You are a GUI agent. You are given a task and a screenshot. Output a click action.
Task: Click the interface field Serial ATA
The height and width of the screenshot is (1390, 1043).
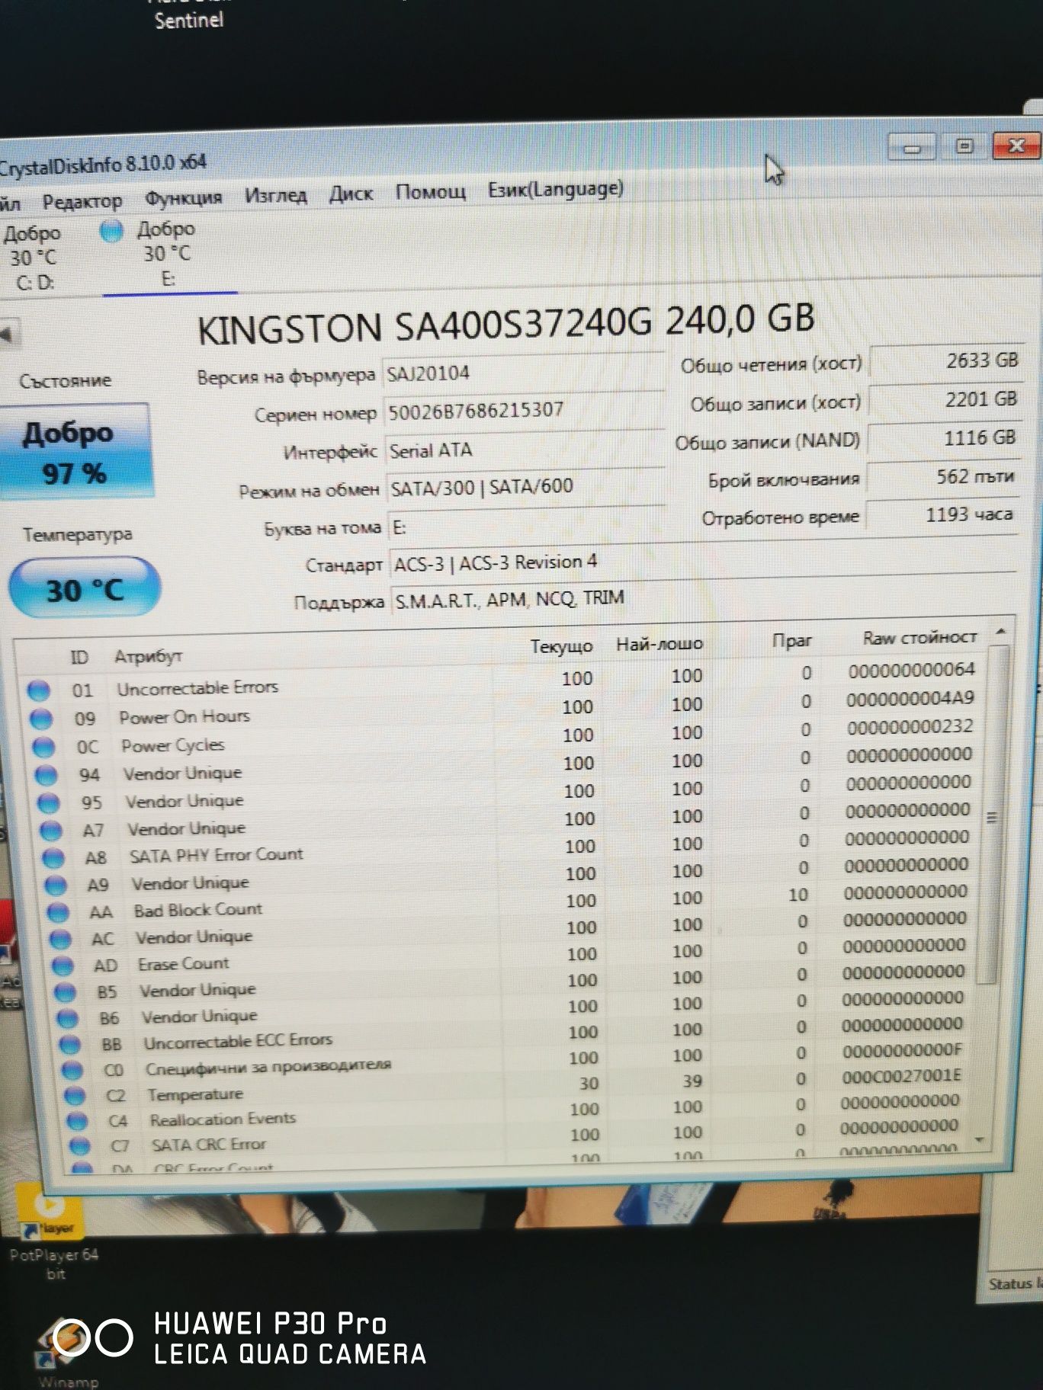[x=525, y=449]
